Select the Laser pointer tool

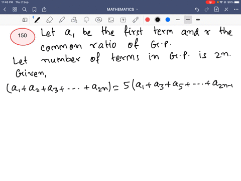click(x=136, y=20)
